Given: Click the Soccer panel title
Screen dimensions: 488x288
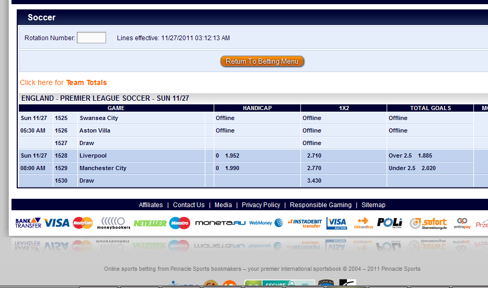Looking at the screenshot, I should (41, 17).
